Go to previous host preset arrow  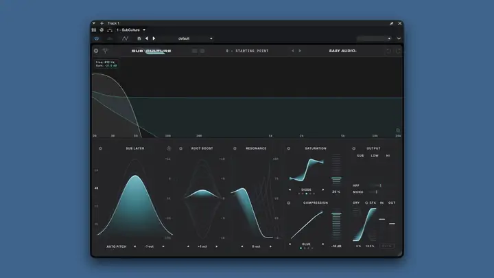click(147, 38)
